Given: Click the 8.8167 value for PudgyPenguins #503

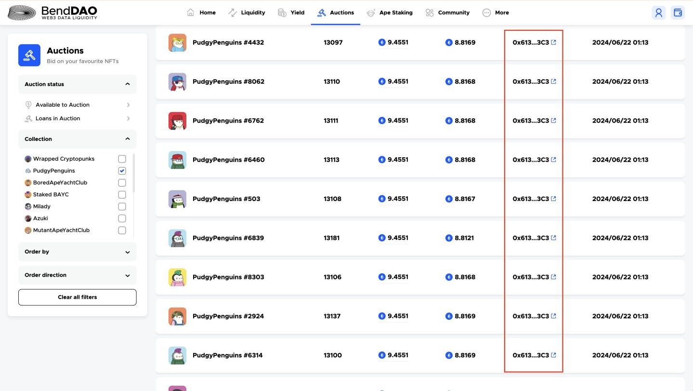Looking at the screenshot, I should point(465,199).
